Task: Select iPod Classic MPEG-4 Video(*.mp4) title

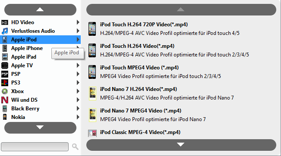Action: [140, 132]
